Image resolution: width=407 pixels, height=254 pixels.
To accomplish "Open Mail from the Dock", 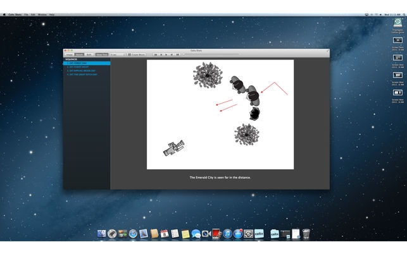I will 143,234.
